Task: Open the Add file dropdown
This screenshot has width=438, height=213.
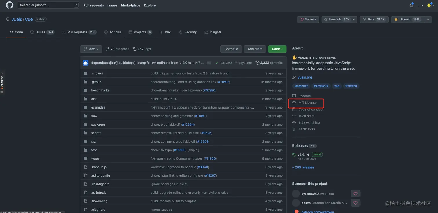Action: pyautogui.click(x=255, y=49)
